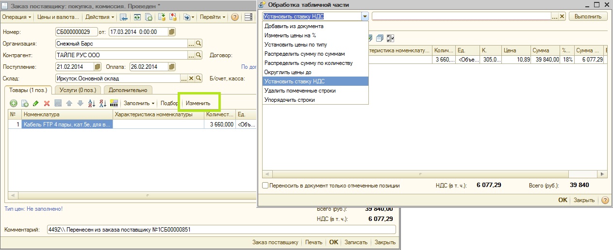
Task: Click the red delete row icon
Action: (47, 103)
